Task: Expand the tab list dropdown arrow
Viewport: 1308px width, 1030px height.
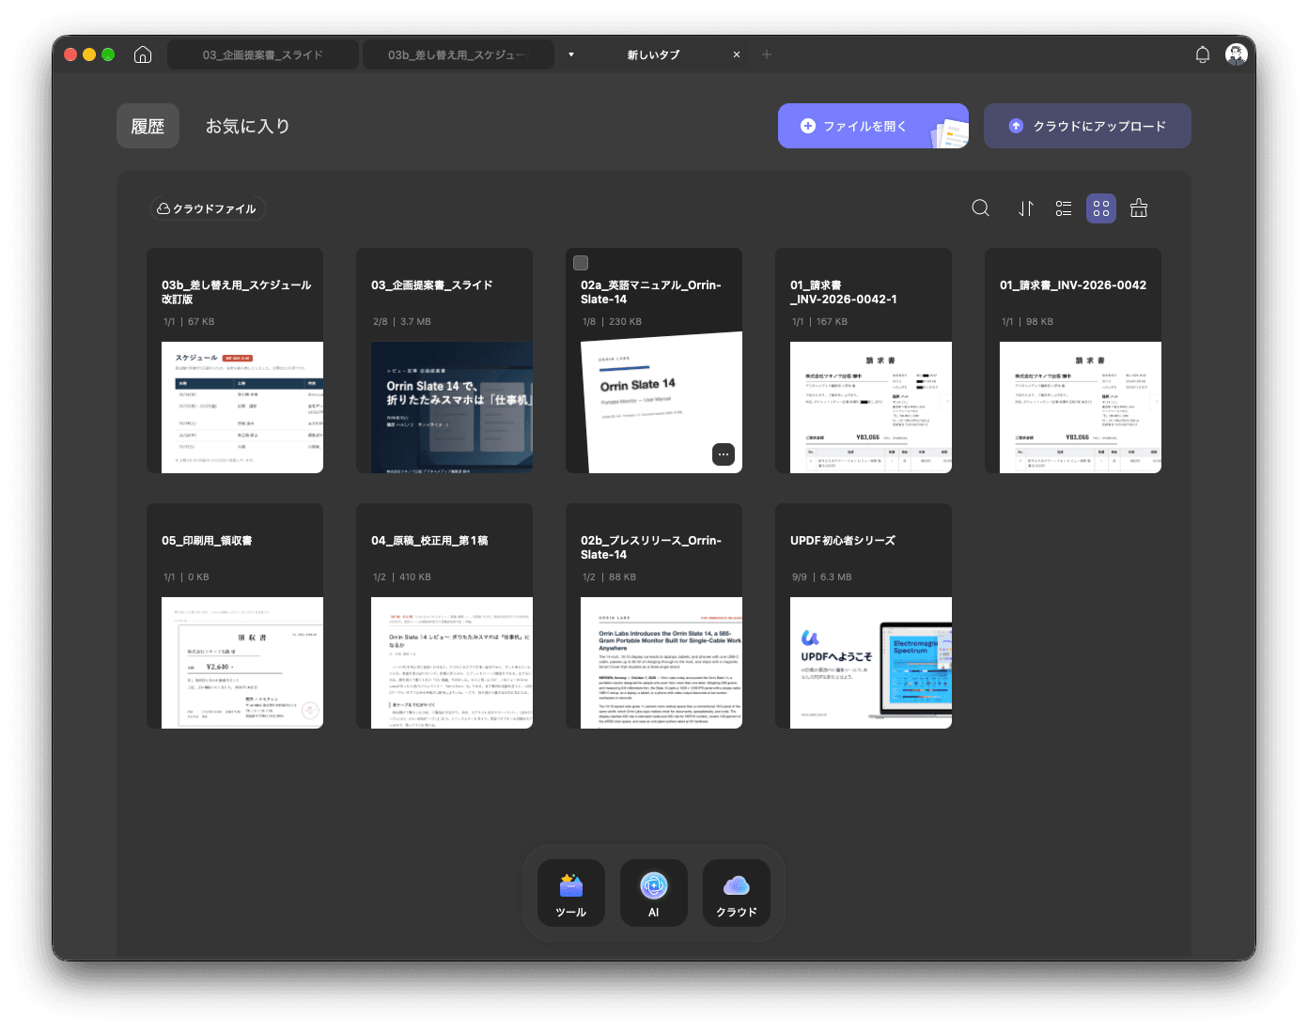Action: pyautogui.click(x=571, y=54)
